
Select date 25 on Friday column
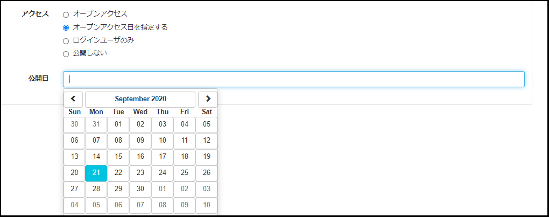click(x=185, y=173)
